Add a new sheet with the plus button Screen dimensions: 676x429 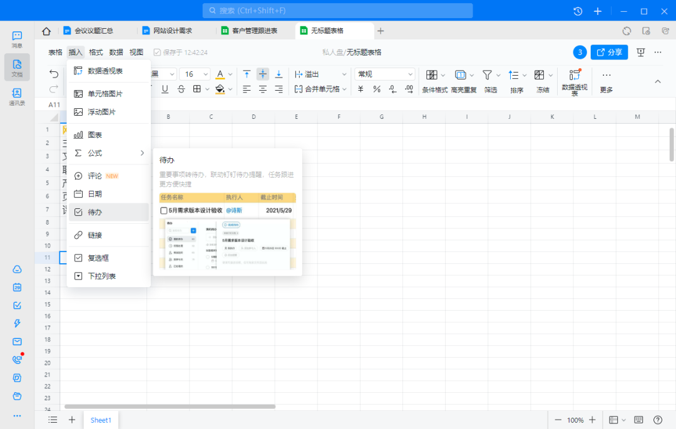(72, 420)
